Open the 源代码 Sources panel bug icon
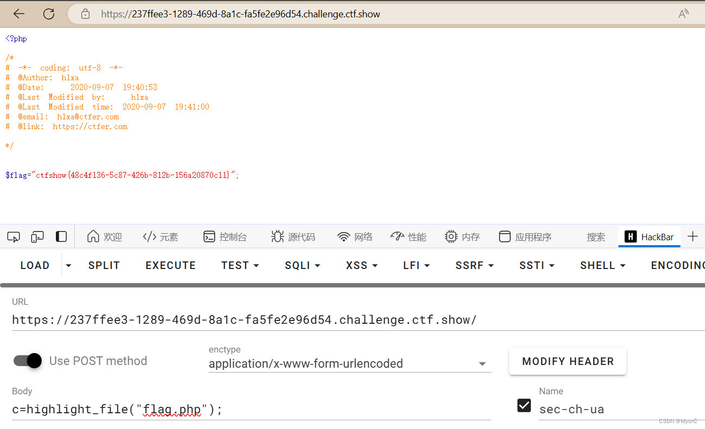Image resolution: width=705 pixels, height=429 pixels. [x=277, y=236]
